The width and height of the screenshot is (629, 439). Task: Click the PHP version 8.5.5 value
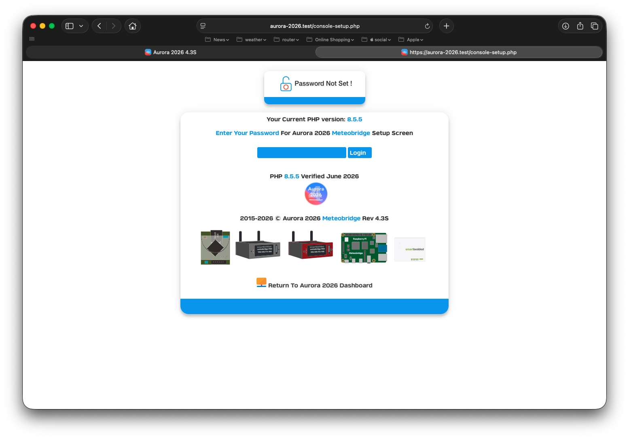pyautogui.click(x=355, y=119)
